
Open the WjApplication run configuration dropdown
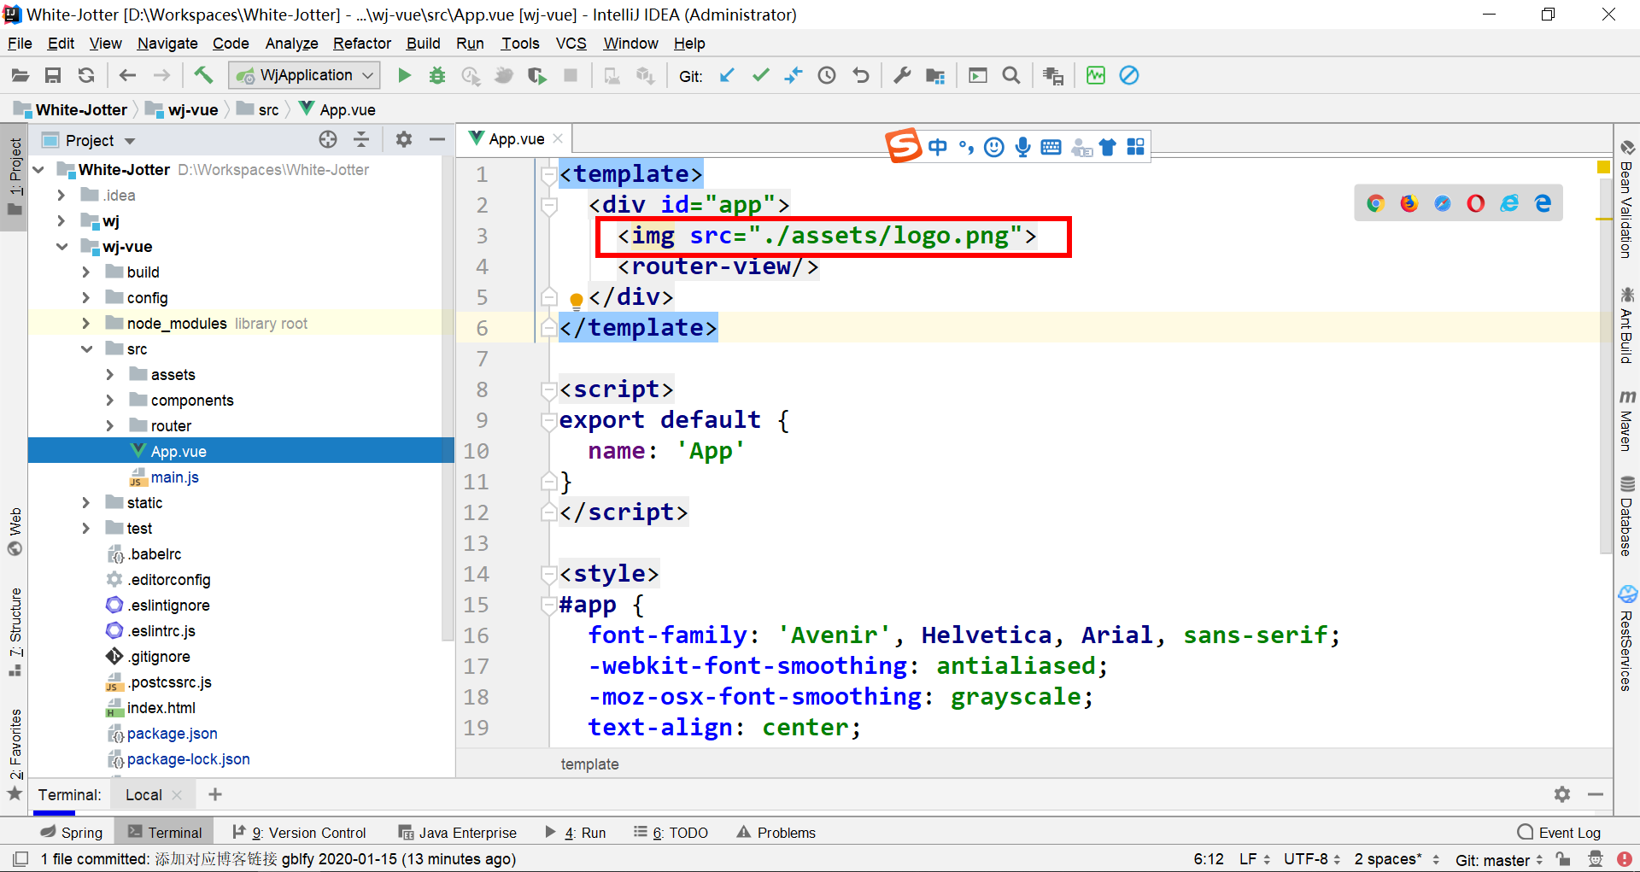click(x=304, y=76)
